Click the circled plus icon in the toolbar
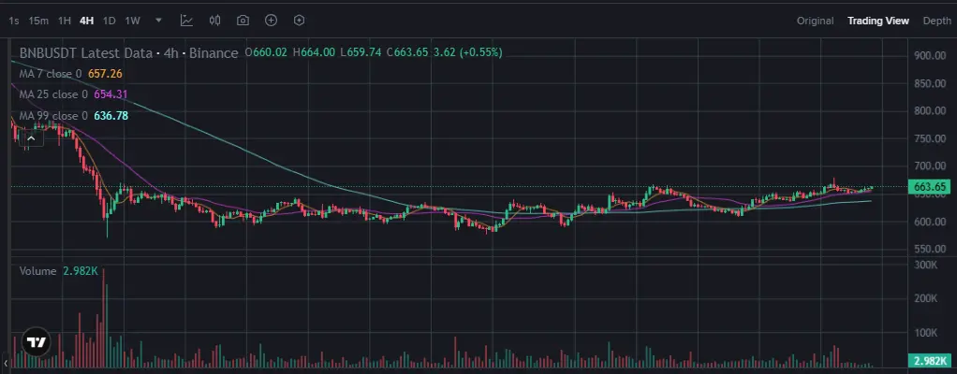 271,21
